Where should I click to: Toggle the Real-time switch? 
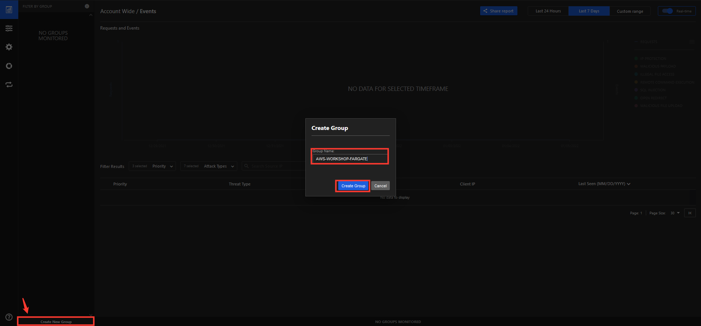click(667, 11)
